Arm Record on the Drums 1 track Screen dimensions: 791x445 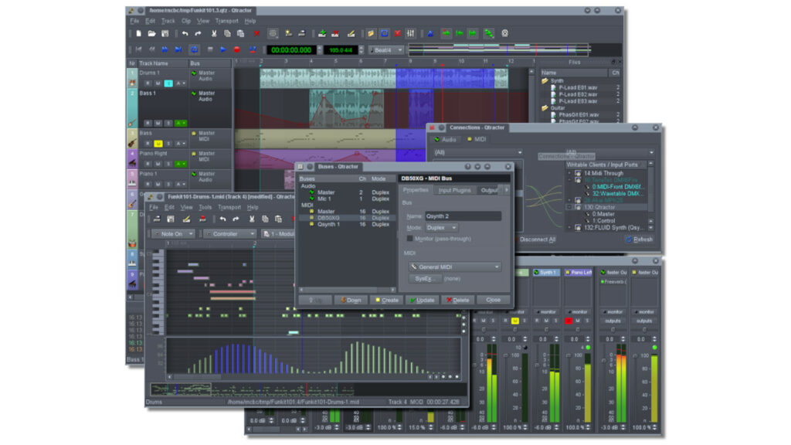tap(147, 84)
